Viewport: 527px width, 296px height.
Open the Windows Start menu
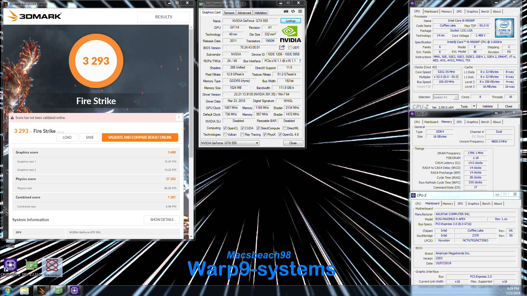pos(7,291)
